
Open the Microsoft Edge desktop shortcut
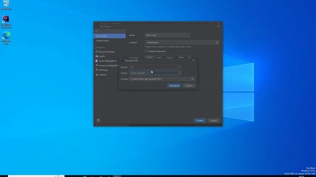(6, 38)
